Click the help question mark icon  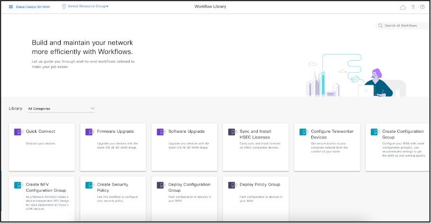point(422,7)
